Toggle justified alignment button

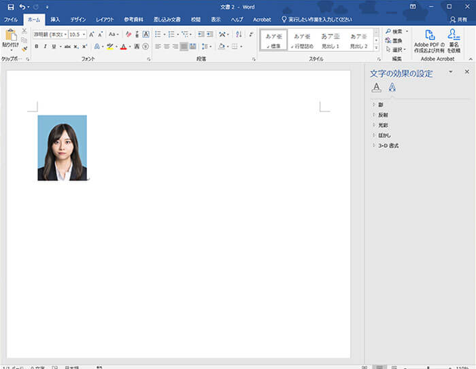184,46
